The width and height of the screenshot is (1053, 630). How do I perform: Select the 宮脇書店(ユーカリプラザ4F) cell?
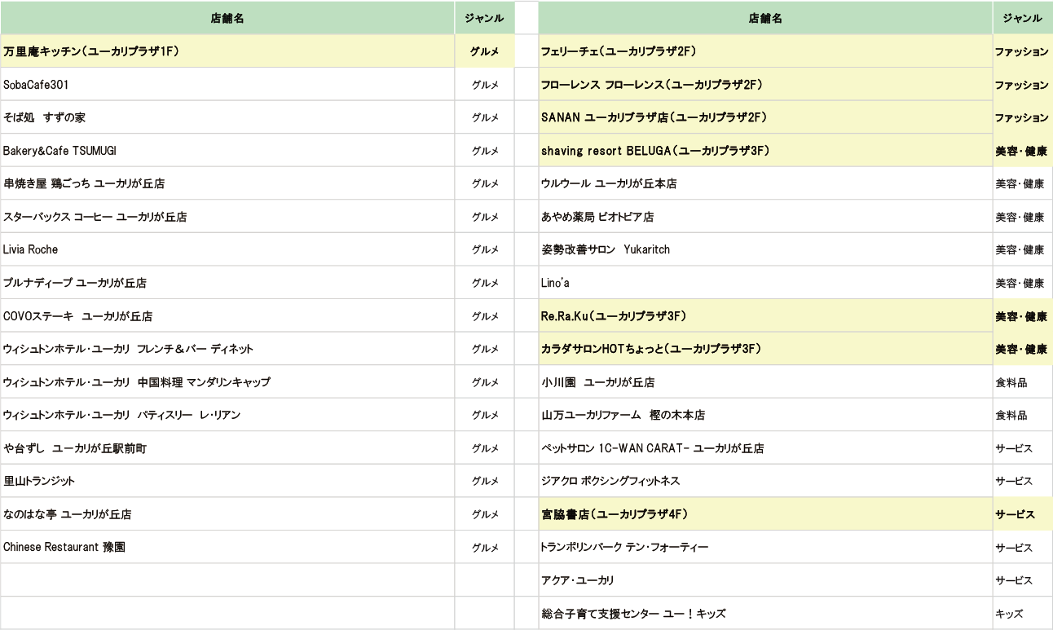[765, 514]
